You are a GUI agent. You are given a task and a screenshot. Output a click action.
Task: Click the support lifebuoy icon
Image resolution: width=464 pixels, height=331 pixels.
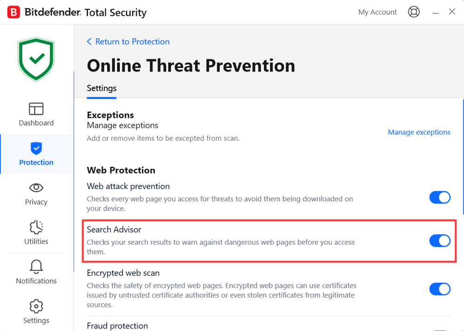(x=413, y=12)
